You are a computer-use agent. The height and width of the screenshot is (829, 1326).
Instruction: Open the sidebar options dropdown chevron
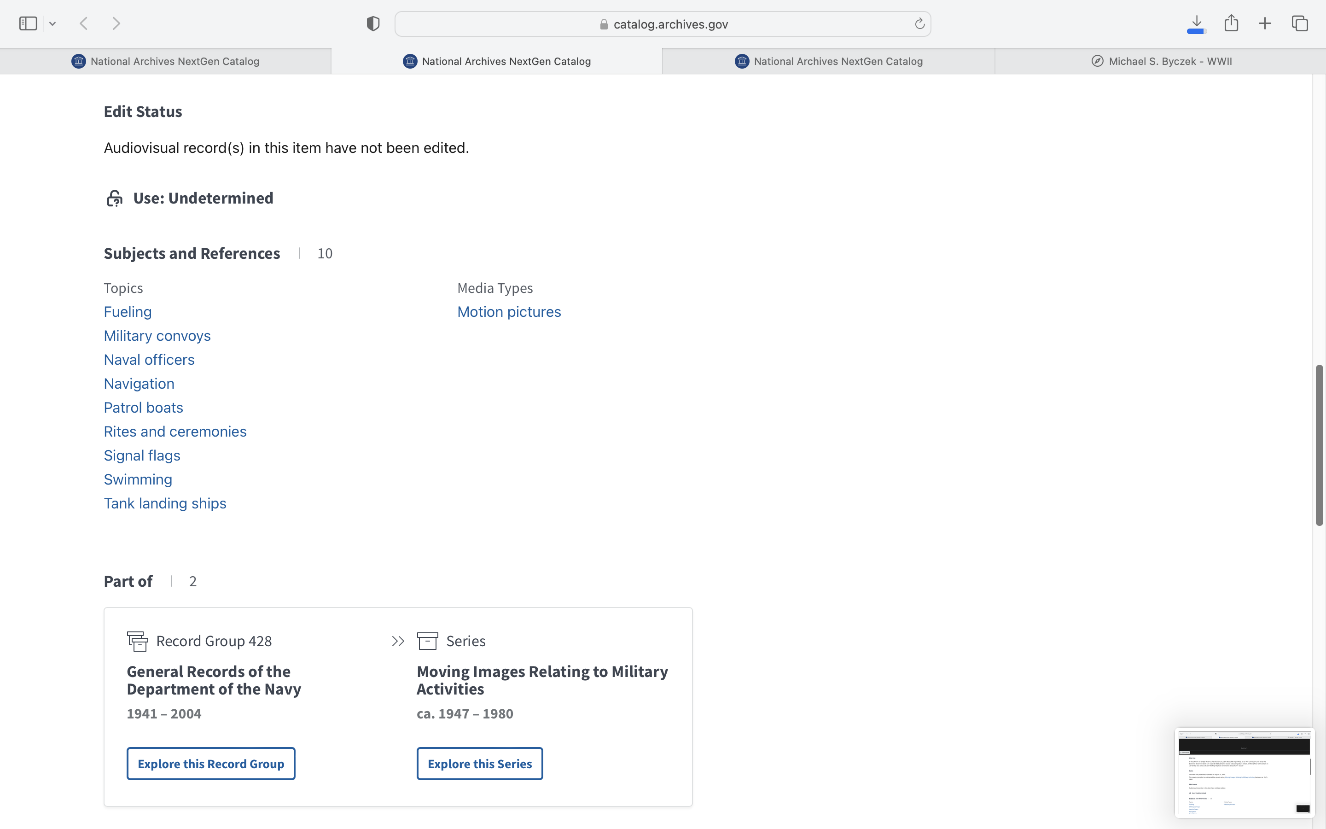[x=52, y=23]
